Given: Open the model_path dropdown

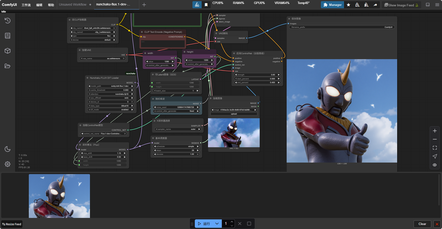Looking at the screenshot, I should pos(111,86).
